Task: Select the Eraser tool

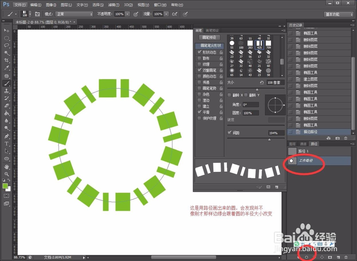Action: tap(6, 106)
